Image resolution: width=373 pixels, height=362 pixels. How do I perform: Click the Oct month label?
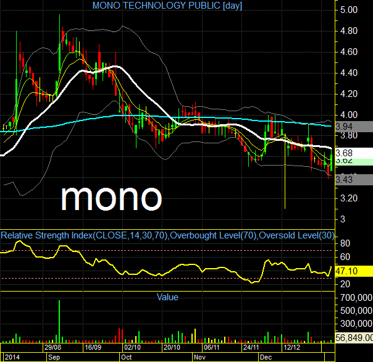[127, 357]
